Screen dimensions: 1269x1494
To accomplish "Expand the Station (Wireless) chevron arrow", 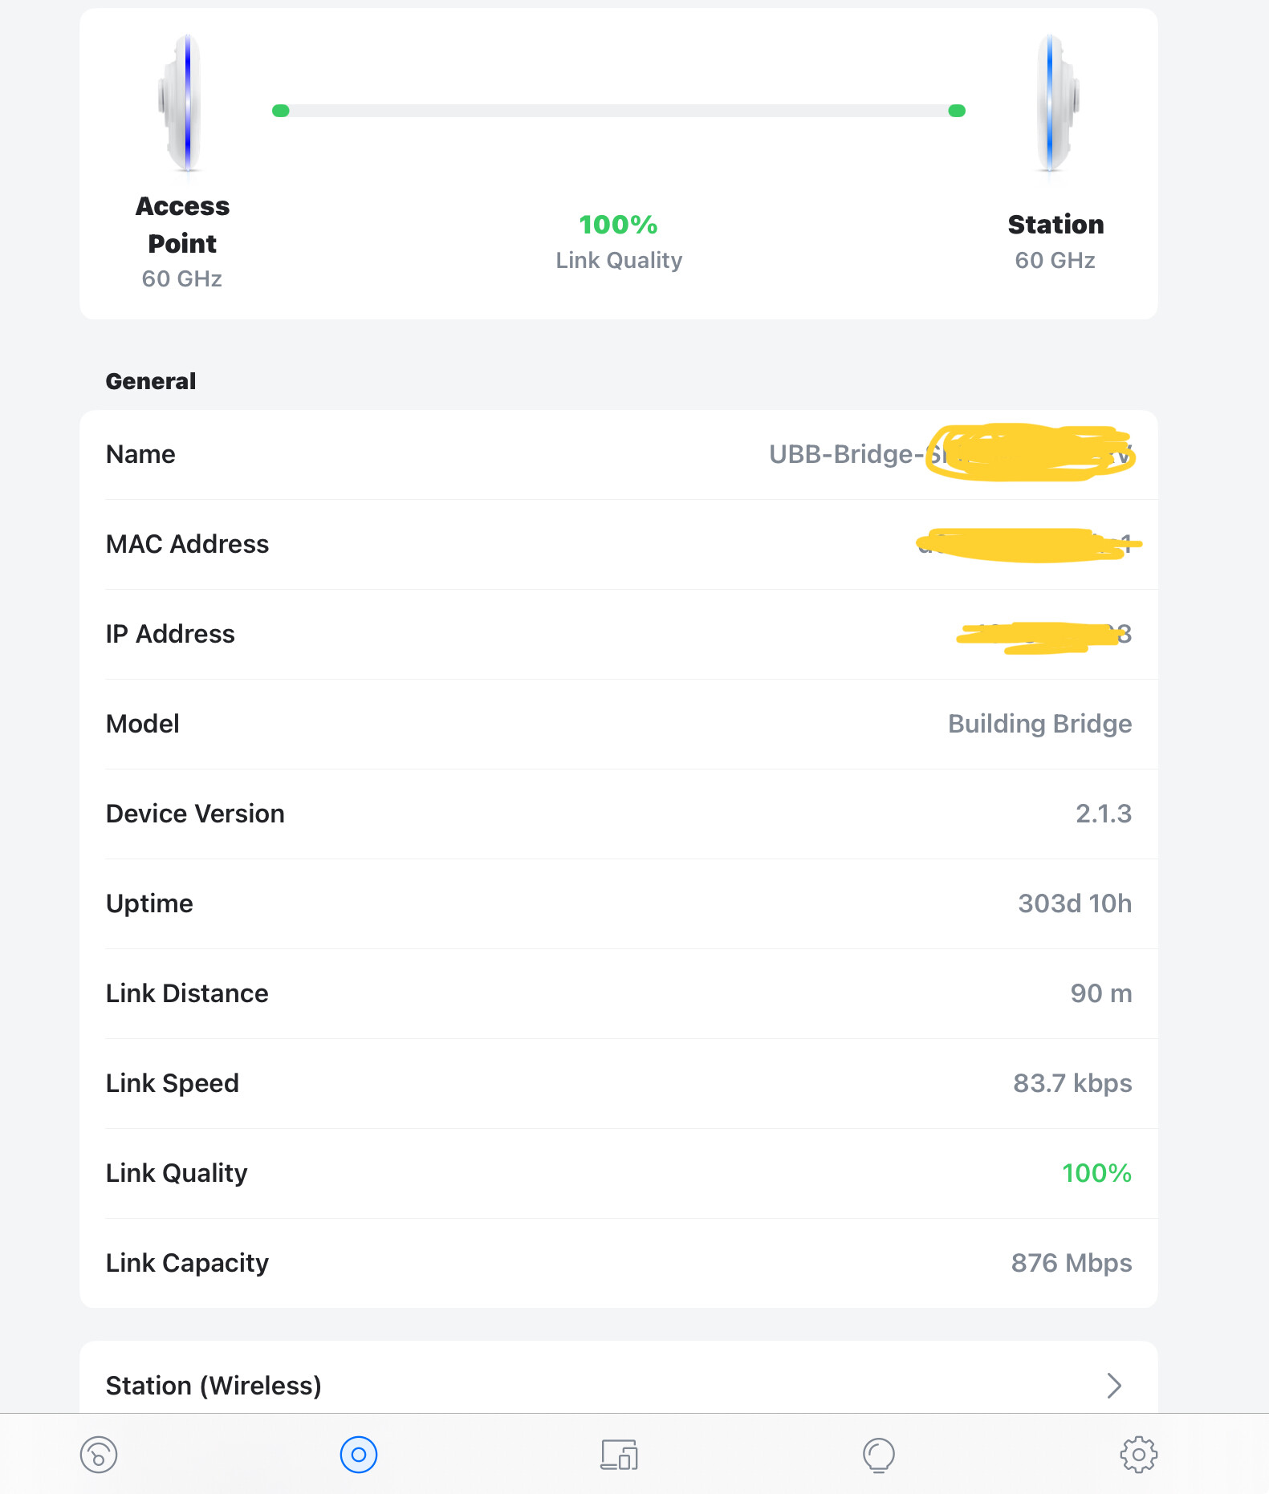I will pyautogui.click(x=1114, y=1385).
